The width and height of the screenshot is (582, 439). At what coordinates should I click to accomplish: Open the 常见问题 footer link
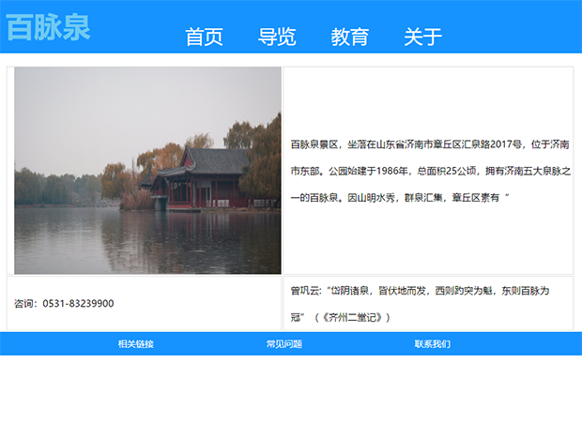[x=284, y=344]
